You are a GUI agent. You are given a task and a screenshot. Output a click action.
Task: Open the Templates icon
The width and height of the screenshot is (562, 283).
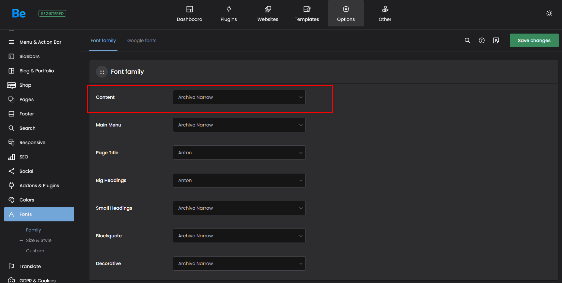(x=307, y=9)
